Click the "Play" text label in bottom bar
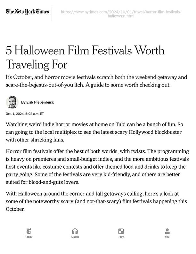The height and width of the screenshot is (254, 196). coord(121,237)
